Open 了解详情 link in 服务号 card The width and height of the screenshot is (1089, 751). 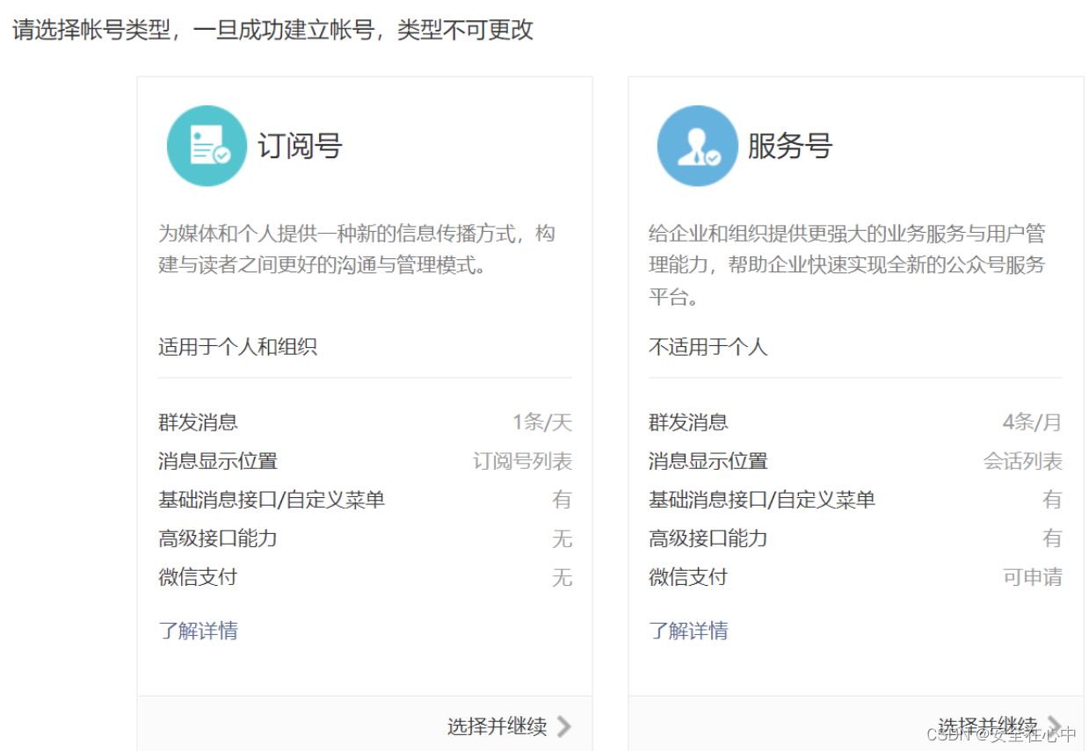(x=688, y=631)
